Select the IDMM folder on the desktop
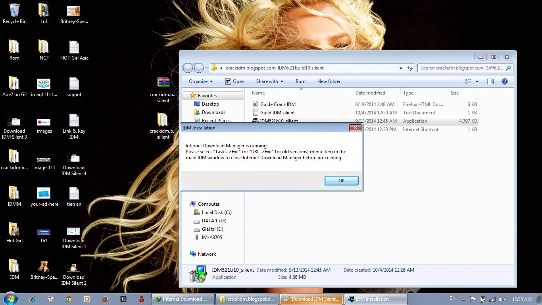 click(14, 197)
